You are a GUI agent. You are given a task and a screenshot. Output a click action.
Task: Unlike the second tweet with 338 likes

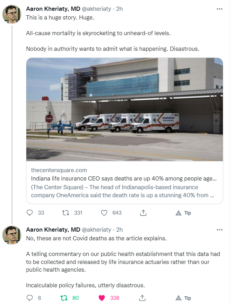(x=102, y=298)
